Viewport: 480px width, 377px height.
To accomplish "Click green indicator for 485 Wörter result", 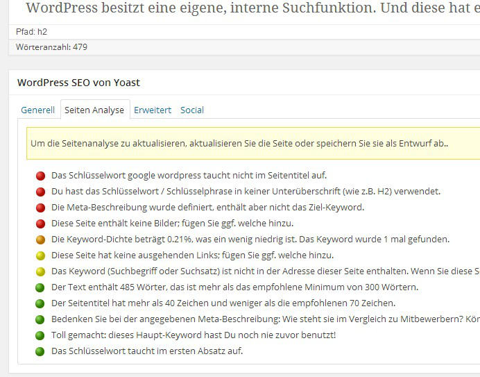I will point(40,287).
